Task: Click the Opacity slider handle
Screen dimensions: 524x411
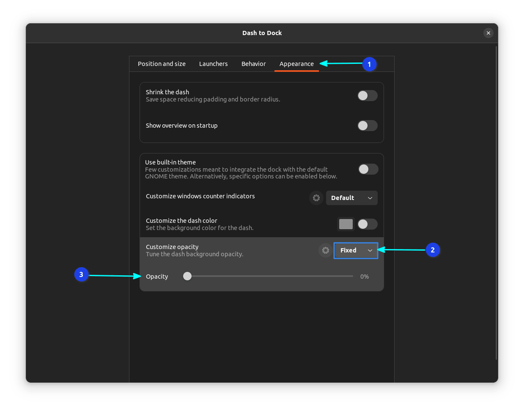Action: coord(187,276)
